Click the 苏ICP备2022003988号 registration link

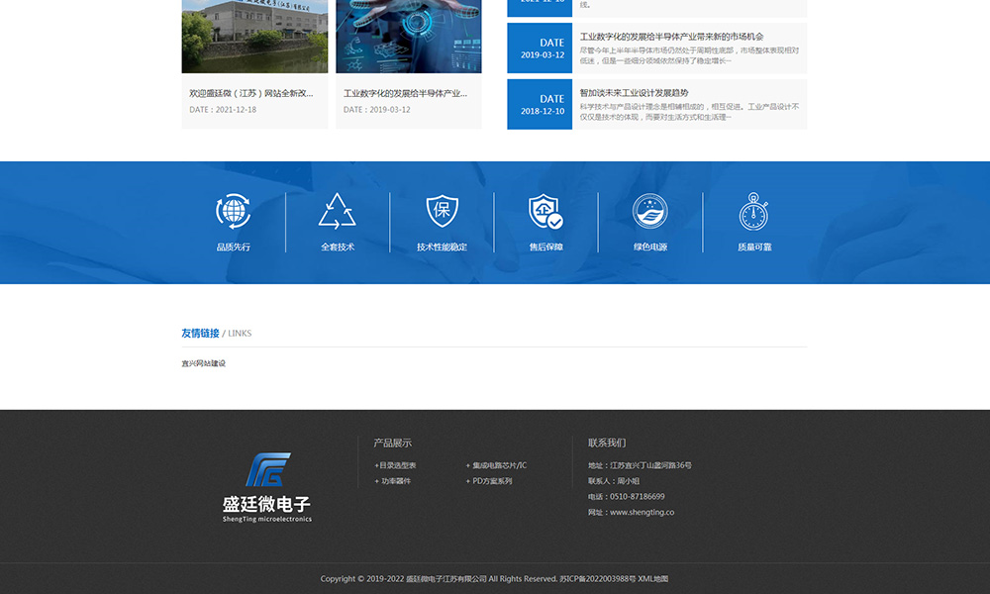[x=597, y=579]
